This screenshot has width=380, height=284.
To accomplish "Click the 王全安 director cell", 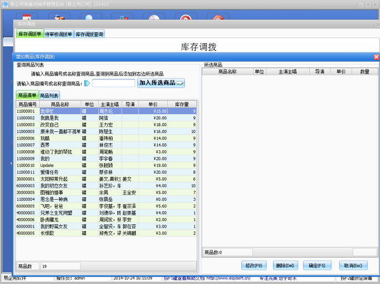I will click(130, 193).
